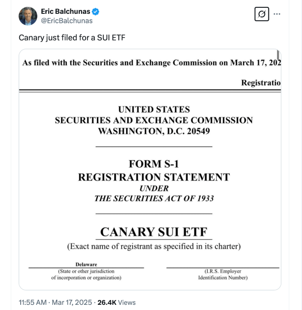
Task: Open the @EricBalchunas handle link
Action: [x=67, y=21]
